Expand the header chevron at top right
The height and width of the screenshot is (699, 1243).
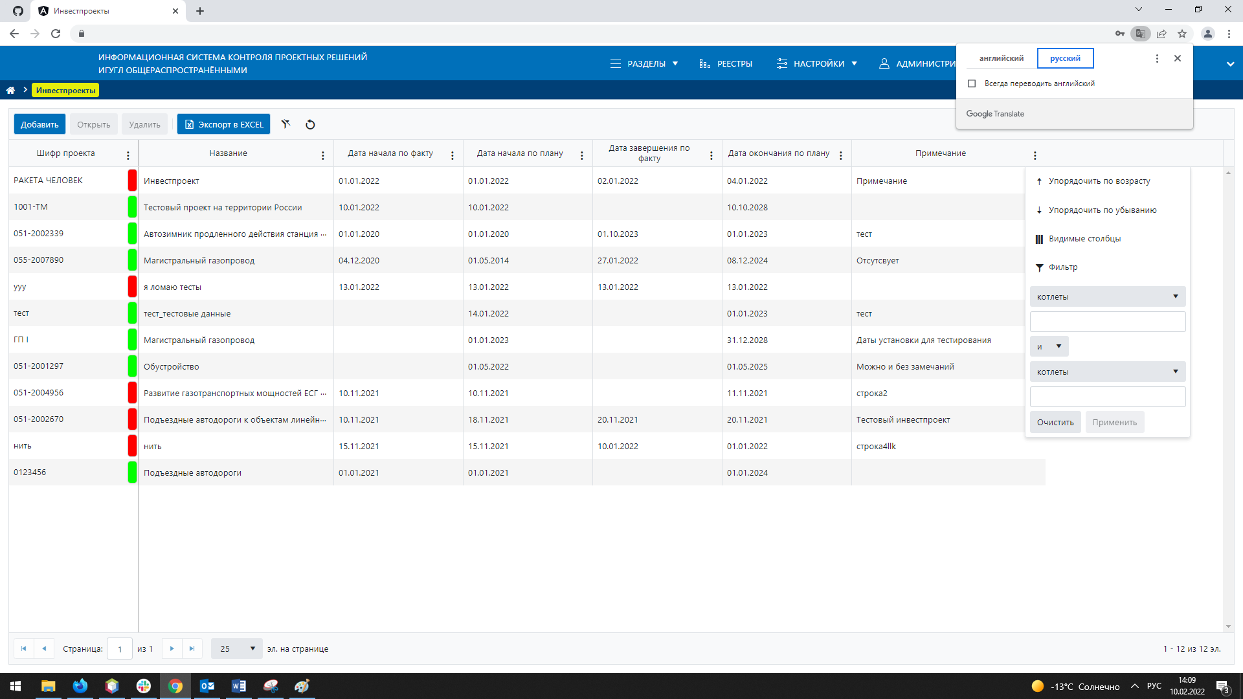pos(1230,63)
